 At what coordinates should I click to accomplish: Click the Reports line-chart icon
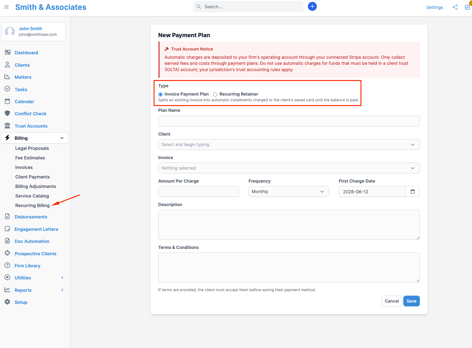[x=8, y=290]
